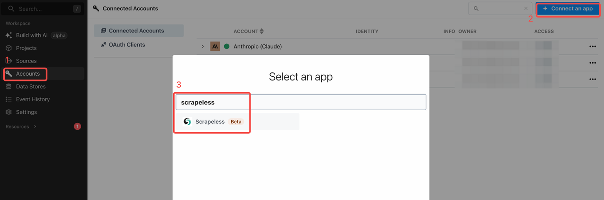Viewport: 604px width, 200px height.
Task: Click the Scrapeless logo icon
Action: pyautogui.click(x=187, y=121)
